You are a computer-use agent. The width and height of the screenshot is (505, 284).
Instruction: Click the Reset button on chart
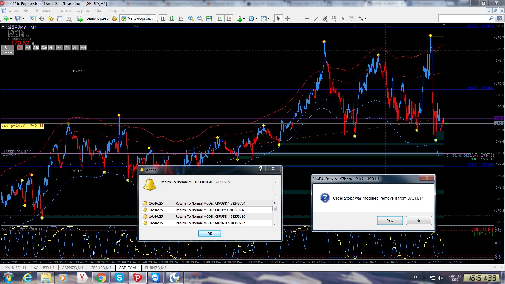[8, 53]
